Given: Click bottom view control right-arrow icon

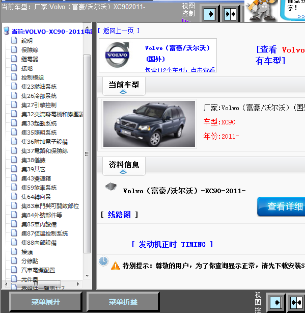Looking at the screenshot, I should coord(276,302).
